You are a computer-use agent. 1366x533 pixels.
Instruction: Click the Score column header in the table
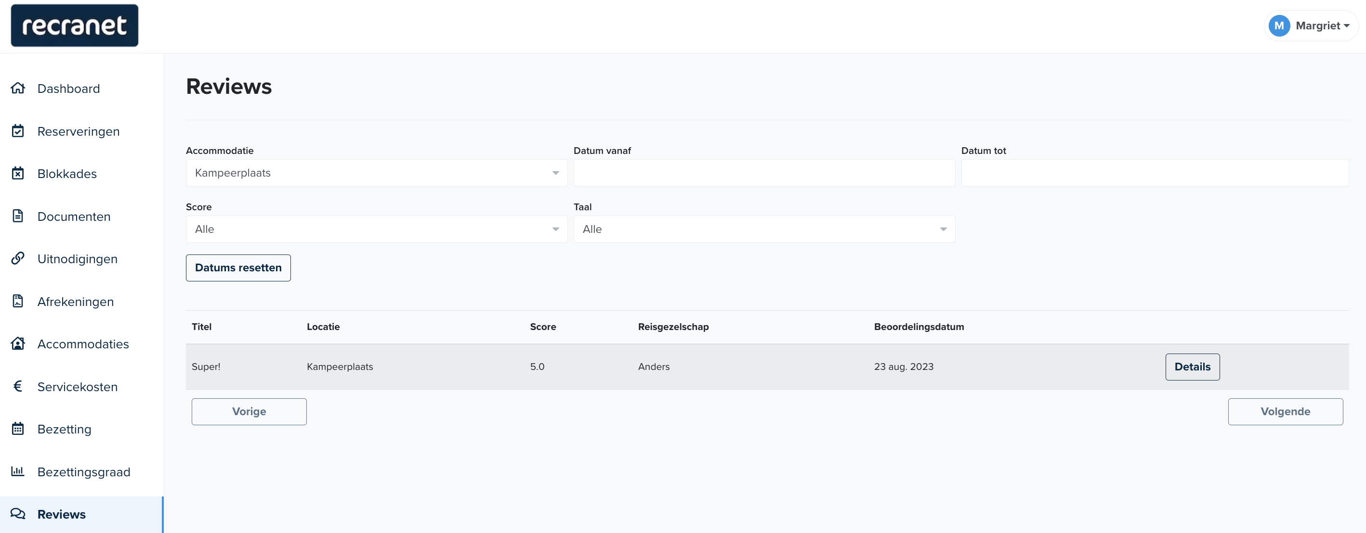tap(542, 326)
